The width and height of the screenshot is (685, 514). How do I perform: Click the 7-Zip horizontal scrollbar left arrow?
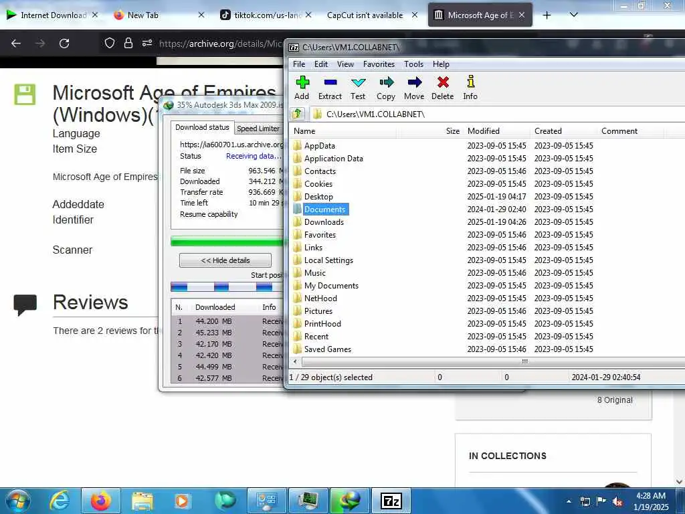coord(295,361)
